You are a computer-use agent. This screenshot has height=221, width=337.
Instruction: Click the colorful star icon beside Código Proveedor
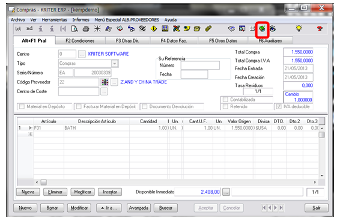click(x=105, y=82)
